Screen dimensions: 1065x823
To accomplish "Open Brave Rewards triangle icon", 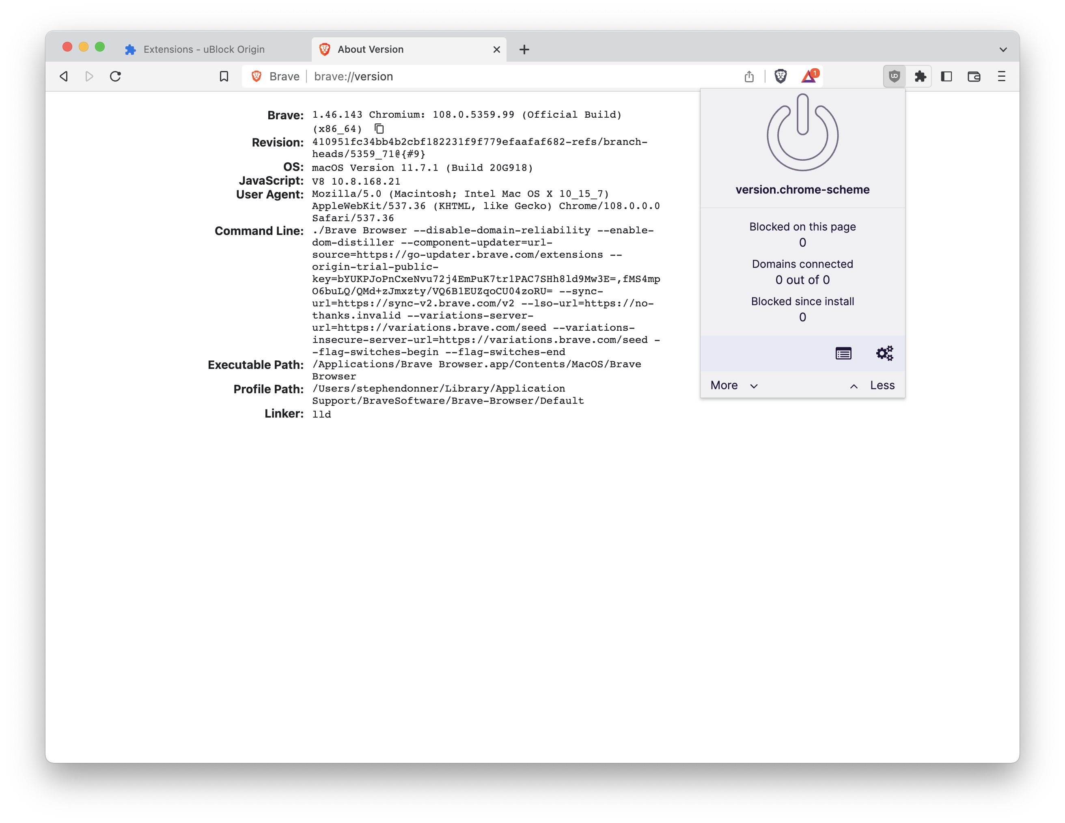I will point(808,77).
